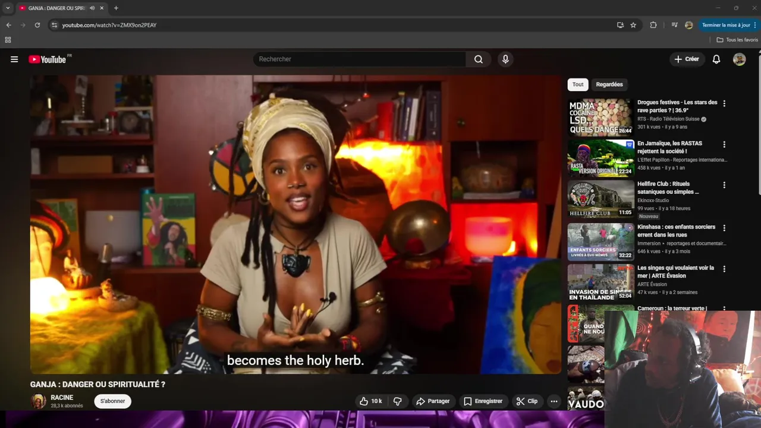Open Hellfire Club video thumbnail
This screenshot has height=428, width=761.
600,199
